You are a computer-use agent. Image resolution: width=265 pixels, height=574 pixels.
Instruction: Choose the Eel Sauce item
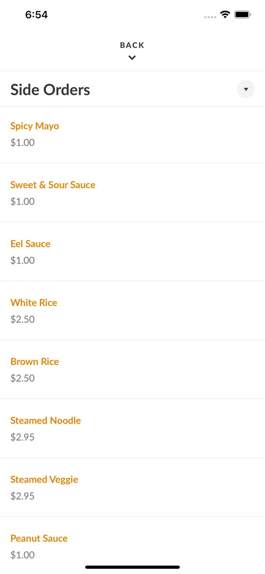[31, 244]
